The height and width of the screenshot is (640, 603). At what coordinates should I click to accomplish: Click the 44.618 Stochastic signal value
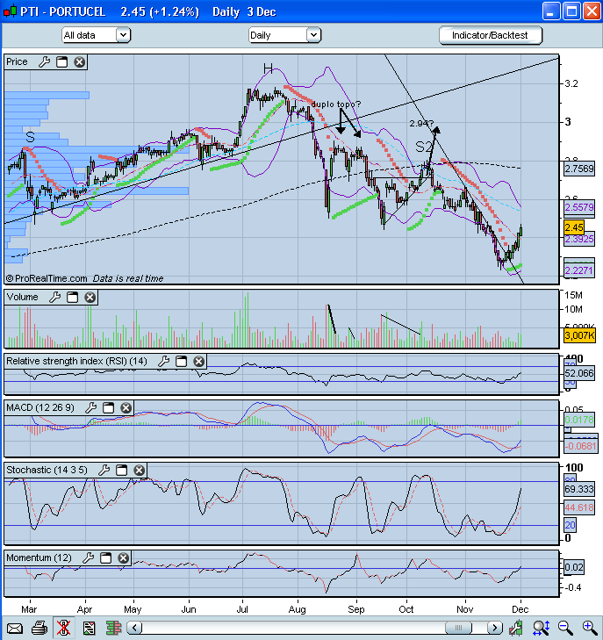pyautogui.click(x=579, y=507)
